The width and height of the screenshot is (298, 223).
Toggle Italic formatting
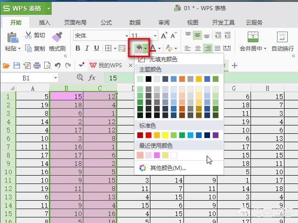click(x=87, y=48)
